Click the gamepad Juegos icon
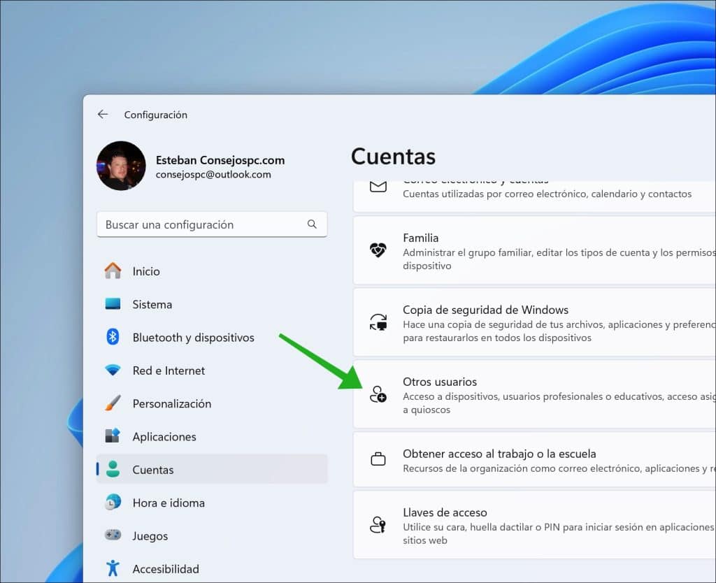716x583 pixels. (x=113, y=535)
